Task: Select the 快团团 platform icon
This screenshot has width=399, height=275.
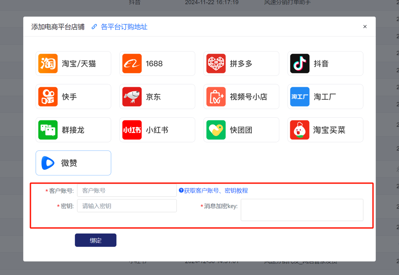Action: coord(216,130)
